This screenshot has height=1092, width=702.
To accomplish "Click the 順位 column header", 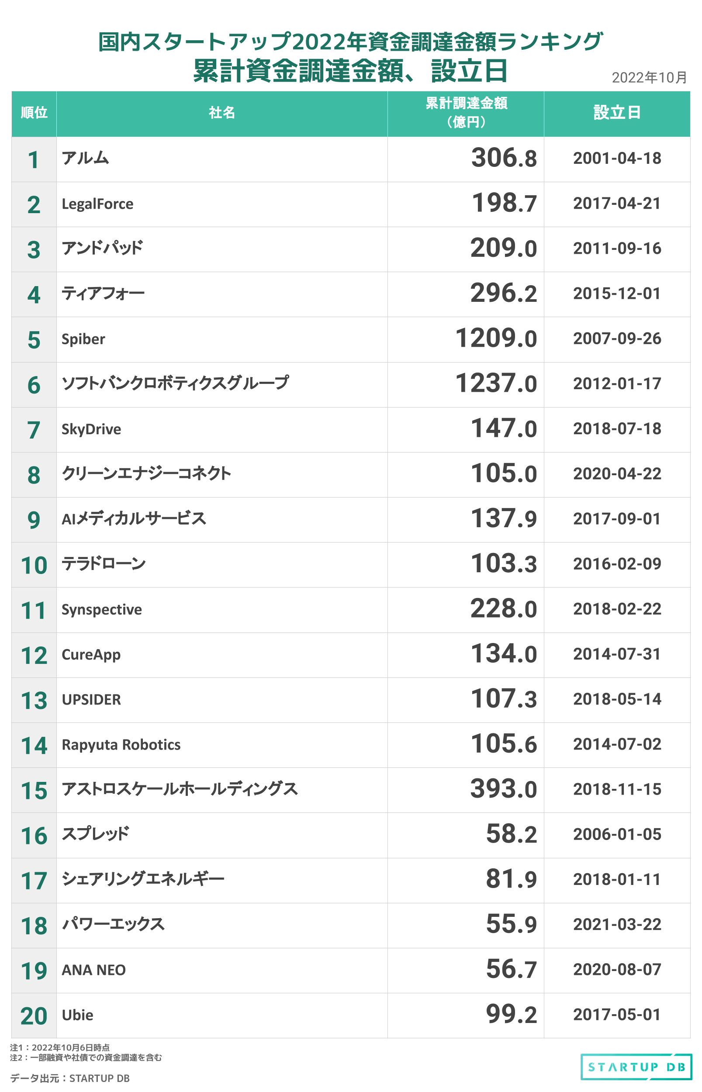I will 34,113.
